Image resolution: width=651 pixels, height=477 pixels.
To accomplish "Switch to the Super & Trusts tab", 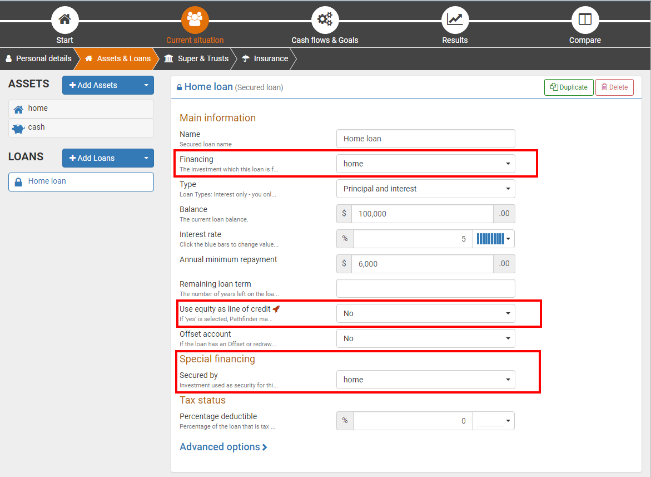I will point(197,58).
